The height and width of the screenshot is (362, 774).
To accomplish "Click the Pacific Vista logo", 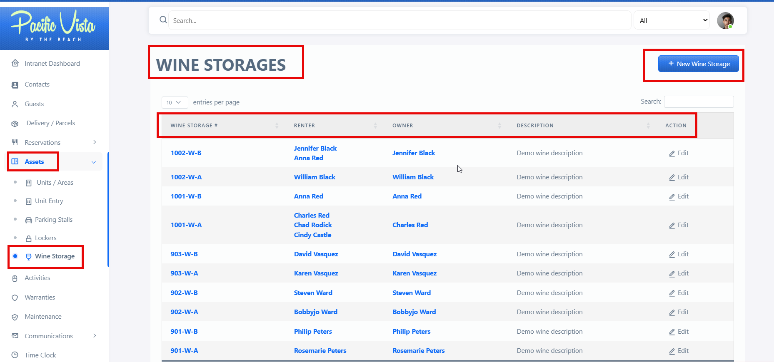I will pyautogui.click(x=54, y=27).
